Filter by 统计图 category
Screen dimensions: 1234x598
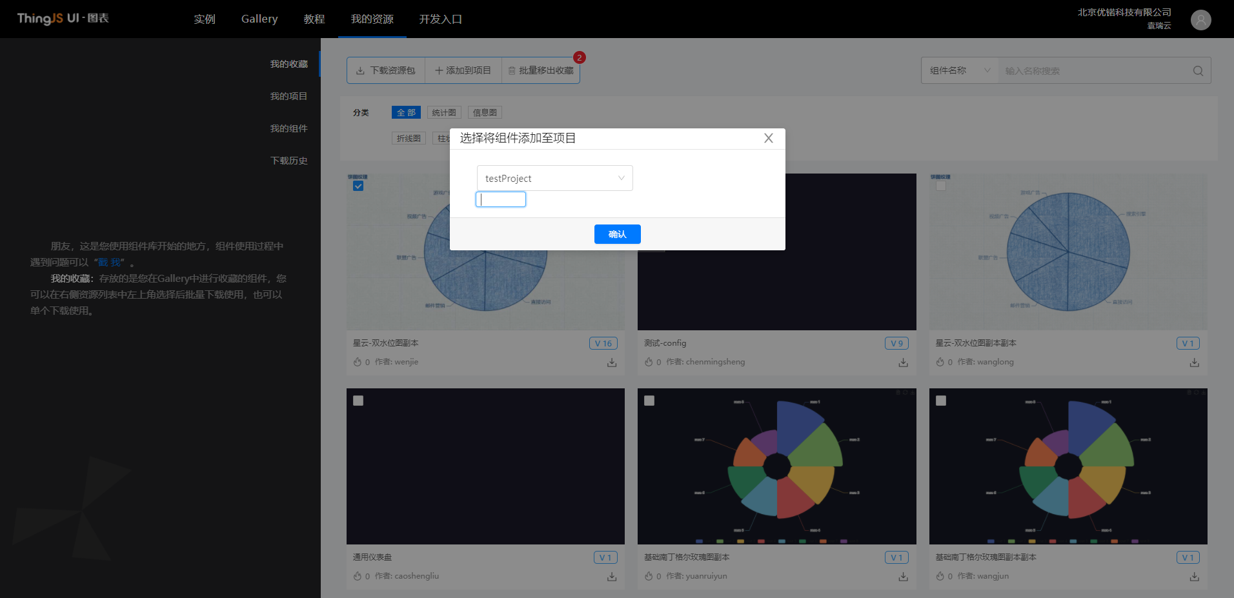point(444,112)
